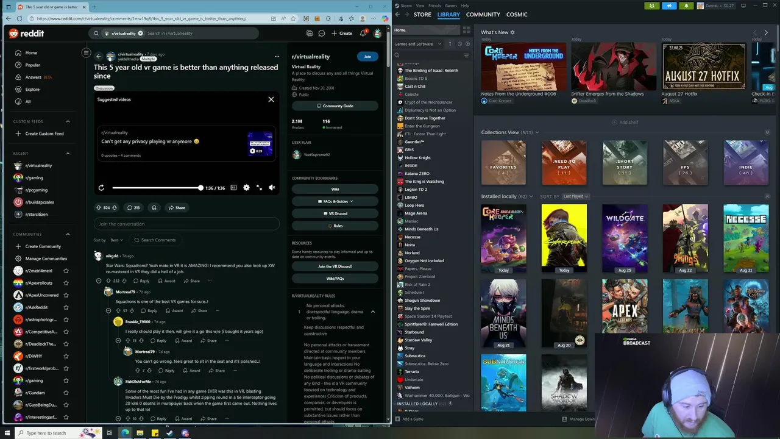Viewport: 780px width, 439px height.
Task: Collapse the Custom Feeds section
Action: [x=68, y=121]
